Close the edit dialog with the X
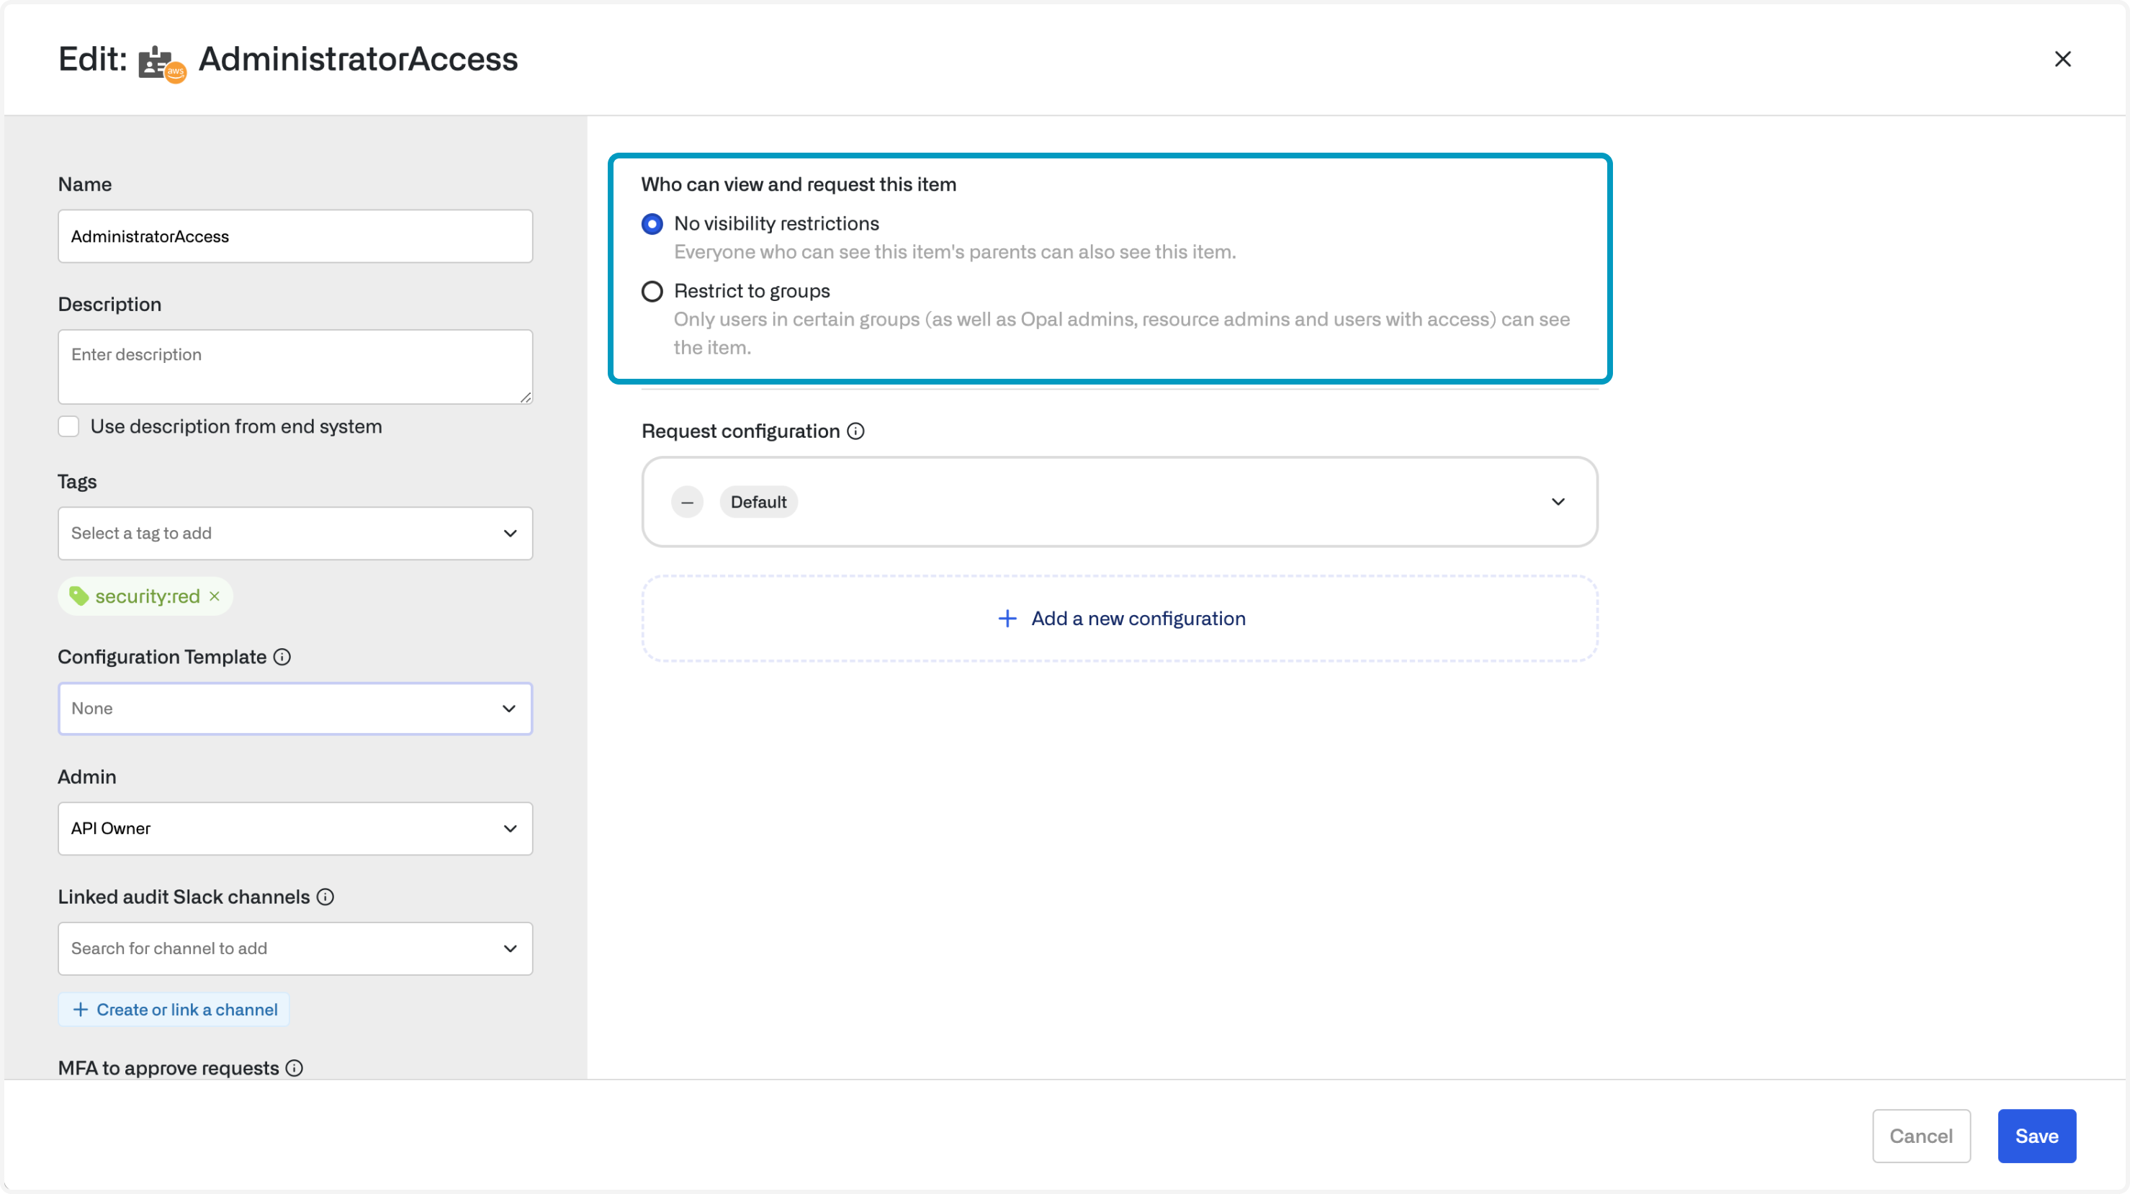Image resolution: width=2130 pixels, height=1194 pixels. [2062, 60]
